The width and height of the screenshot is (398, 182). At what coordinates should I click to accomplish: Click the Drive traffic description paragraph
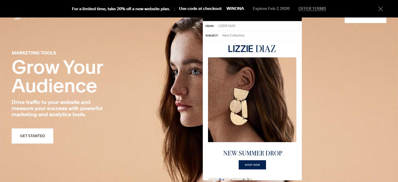[57, 108]
